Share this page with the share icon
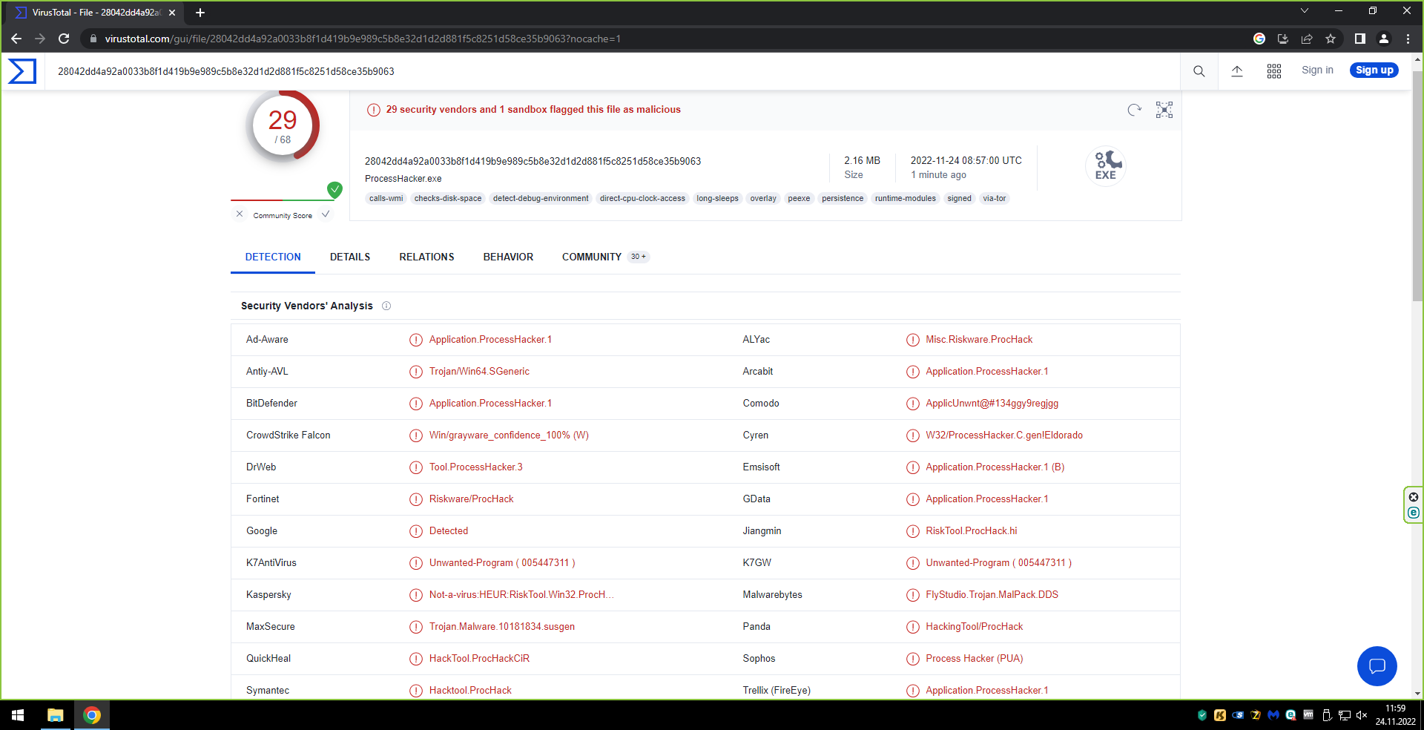This screenshot has width=1424, height=730. (x=1307, y=39)
